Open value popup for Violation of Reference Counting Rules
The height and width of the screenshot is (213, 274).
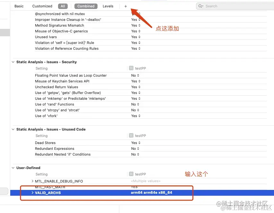tap(136, 48)
